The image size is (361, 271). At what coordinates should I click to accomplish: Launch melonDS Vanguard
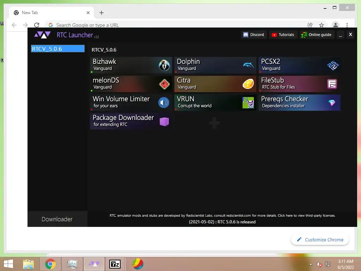pyautogui.click(x=131, y=84)
